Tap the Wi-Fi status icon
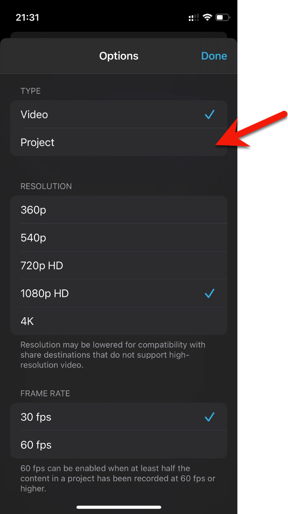288x514 pixels. tap(207, 17)
